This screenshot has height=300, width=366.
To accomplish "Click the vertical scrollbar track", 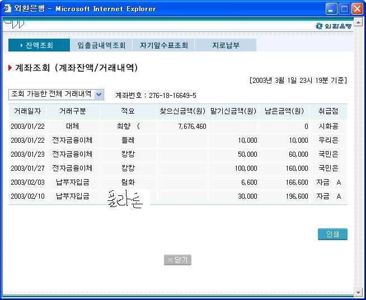I will tap(359, 157).
